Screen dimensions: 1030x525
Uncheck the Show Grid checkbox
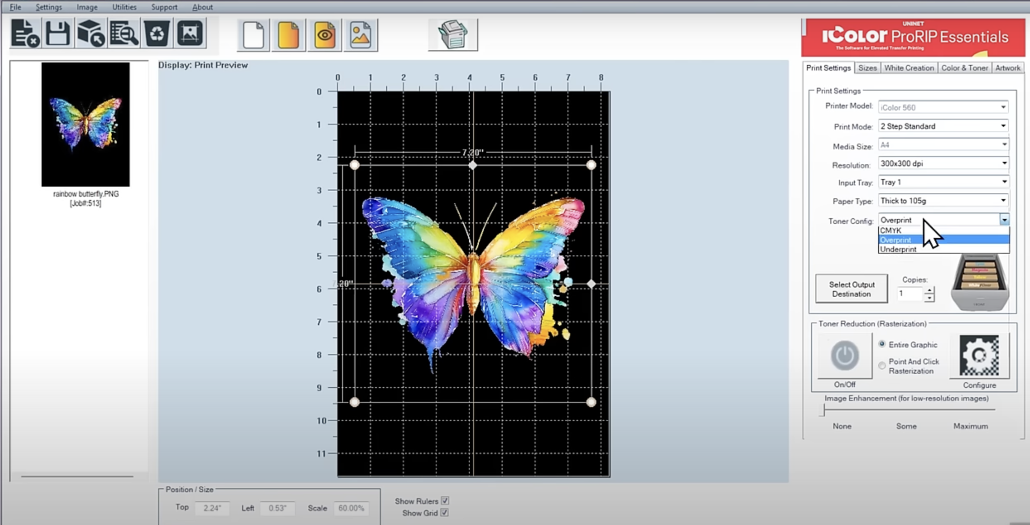pyautogui.click(x=445, y=513)
